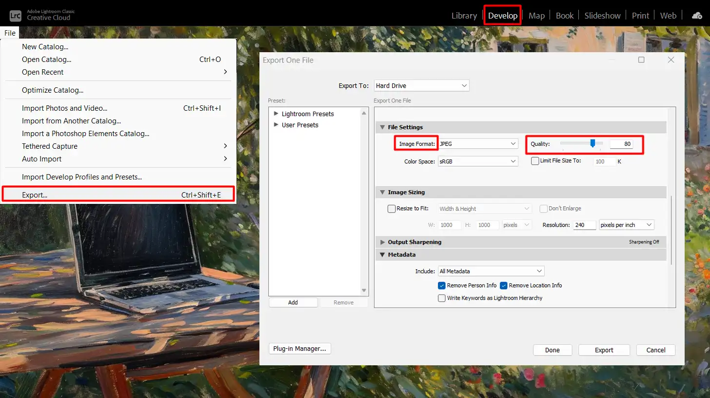This screenshot has height=398, width=710.
Task: Expand the User Presets tree item
Action: [x=276, y=125]
